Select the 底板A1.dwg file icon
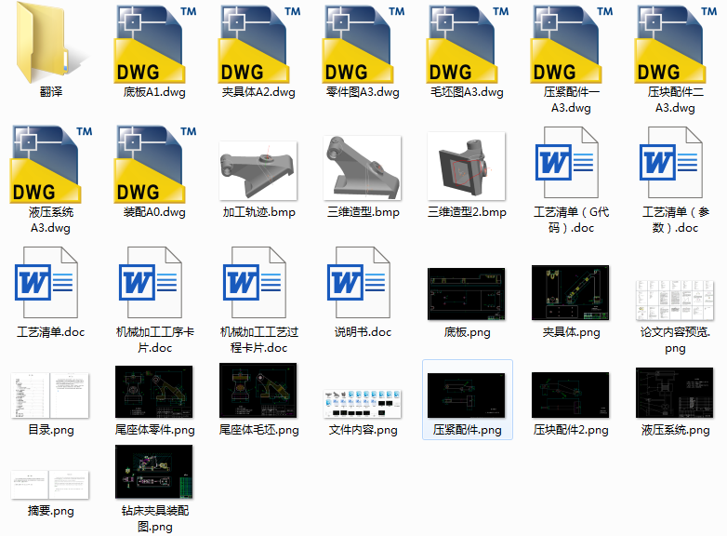The image size is (727, 536). 155,44
